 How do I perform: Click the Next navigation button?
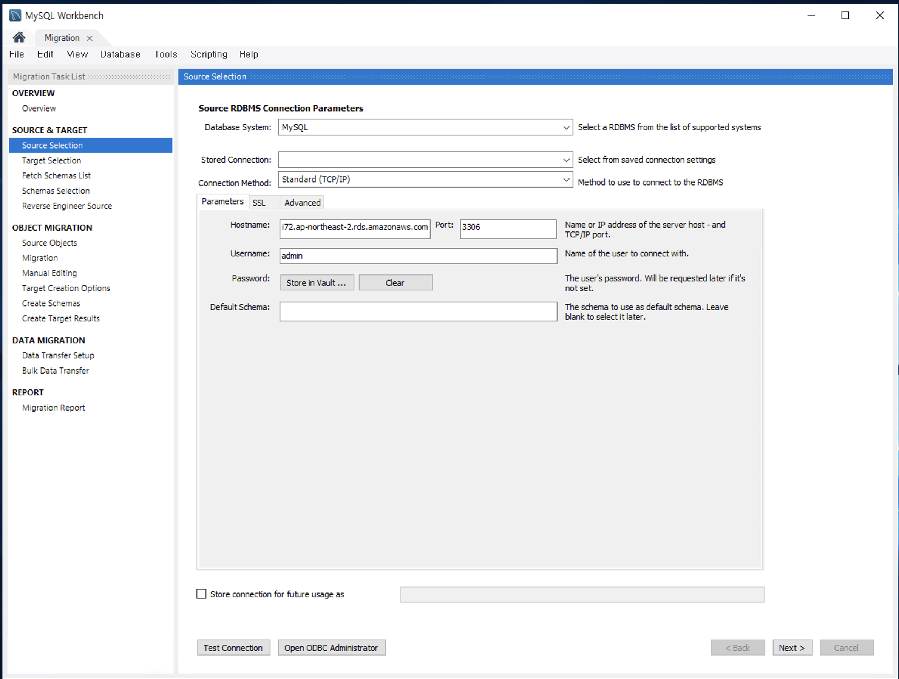792,647
